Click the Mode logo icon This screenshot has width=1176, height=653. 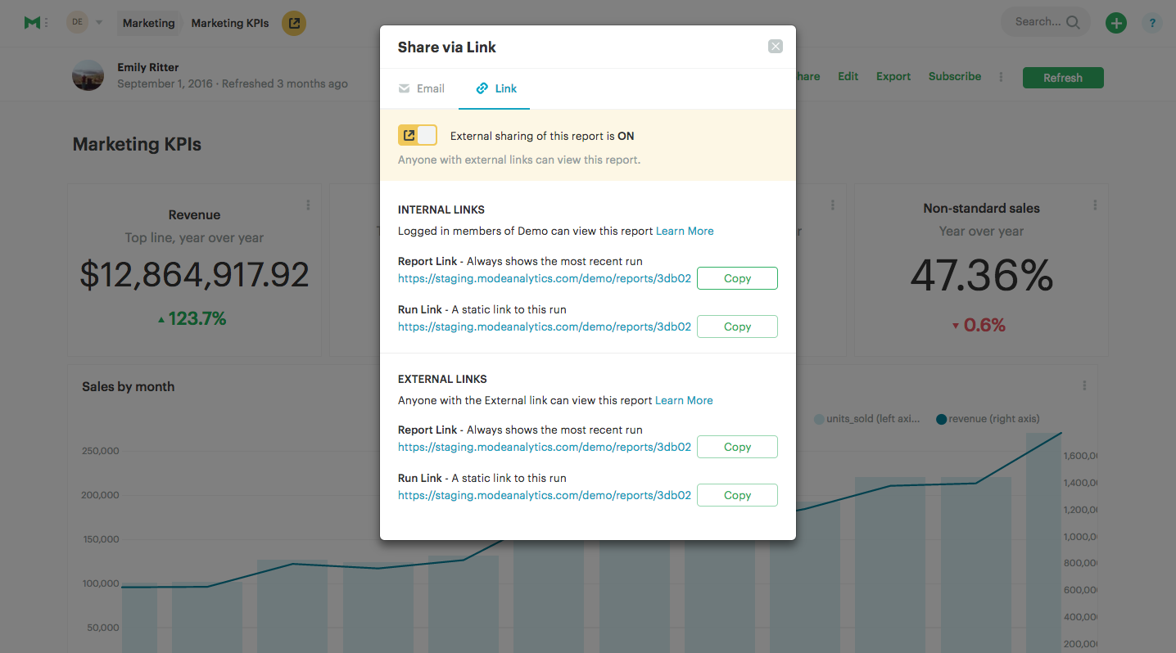pos(32,23)
